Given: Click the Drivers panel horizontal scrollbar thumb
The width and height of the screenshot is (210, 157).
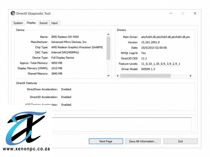Looking at the screenshot, I should pyautogui.click(x=145, y=76).
